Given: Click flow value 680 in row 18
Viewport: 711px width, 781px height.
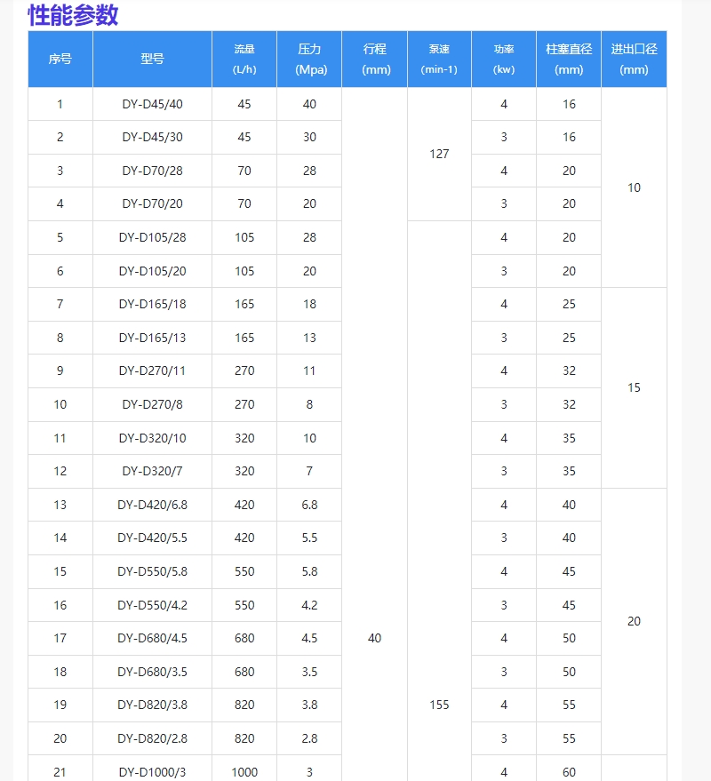Looking at the screenshot, I should [x=244, y=672].
